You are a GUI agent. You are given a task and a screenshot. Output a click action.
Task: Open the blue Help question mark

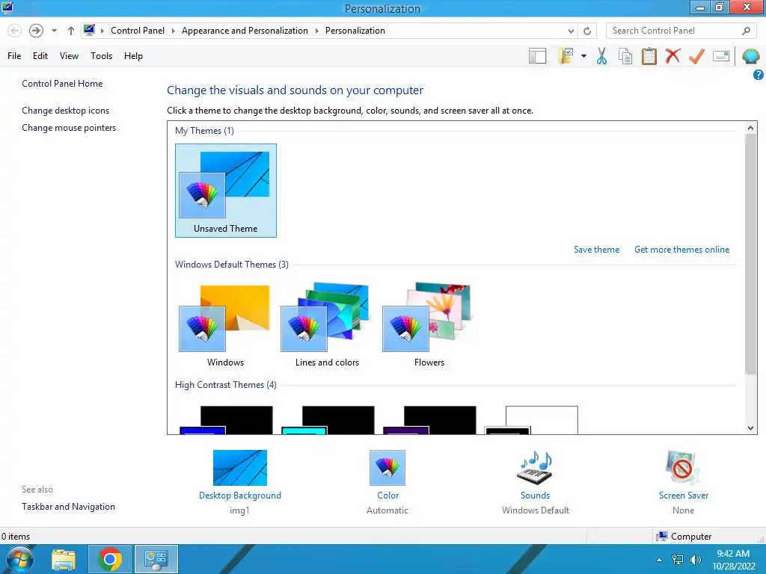pyautogui.click(x=759, y=75)
